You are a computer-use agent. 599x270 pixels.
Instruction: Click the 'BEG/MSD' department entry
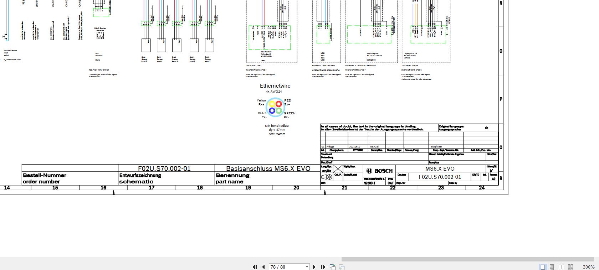pos(436,147)
